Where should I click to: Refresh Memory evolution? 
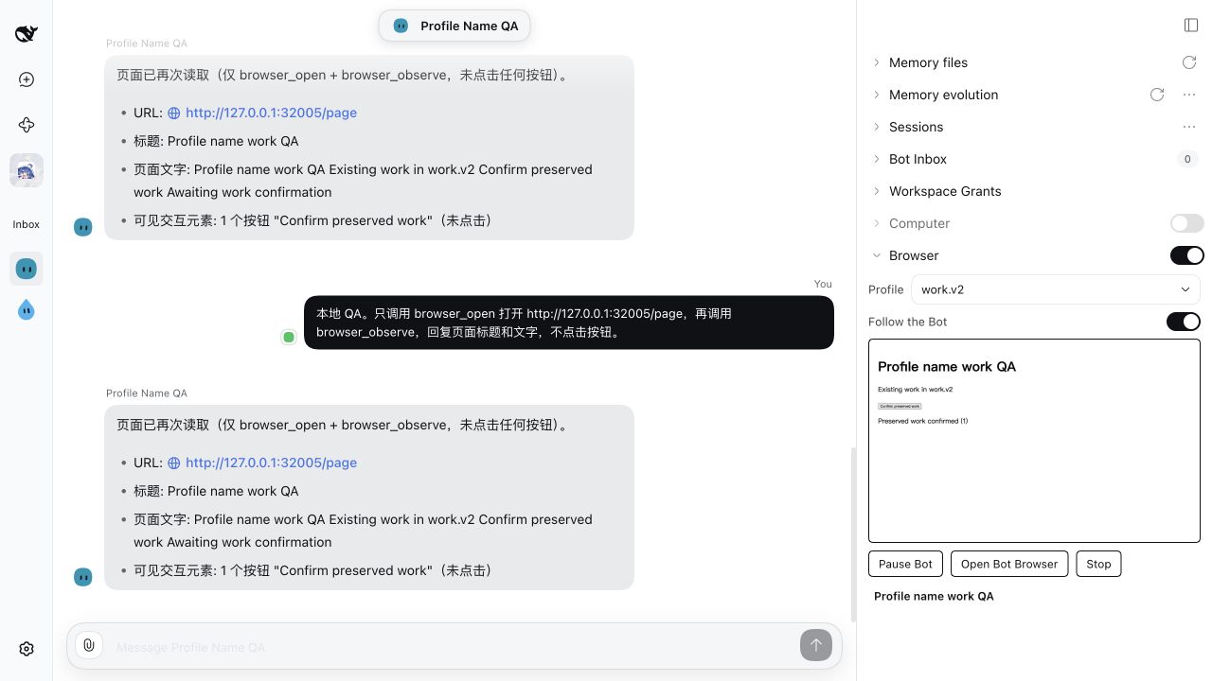point(1157,95)
